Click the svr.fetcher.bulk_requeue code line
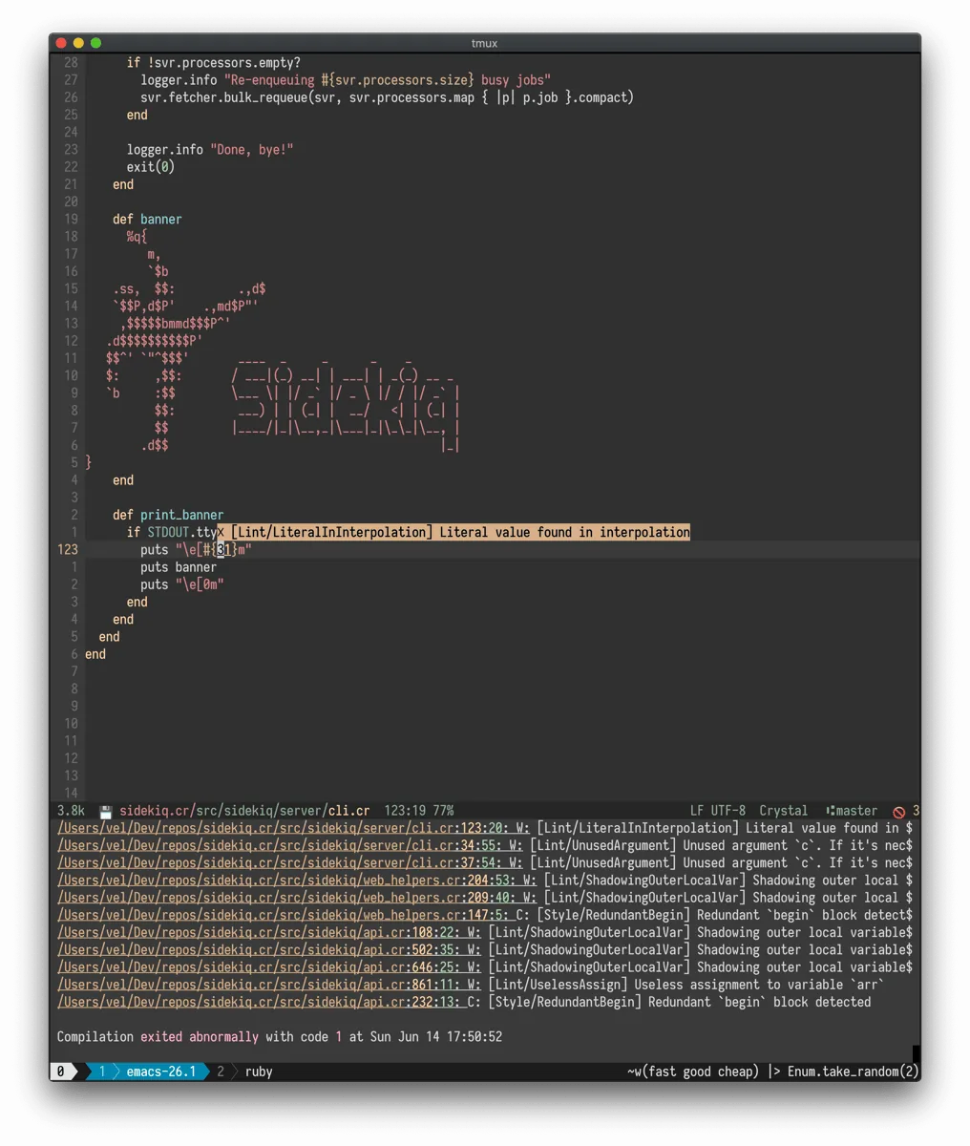970x1146 pixels. [387, 97]
